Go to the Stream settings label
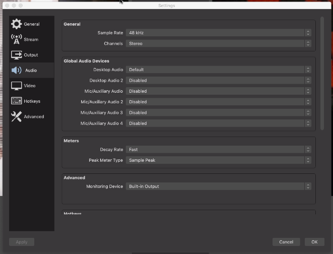 31,39
